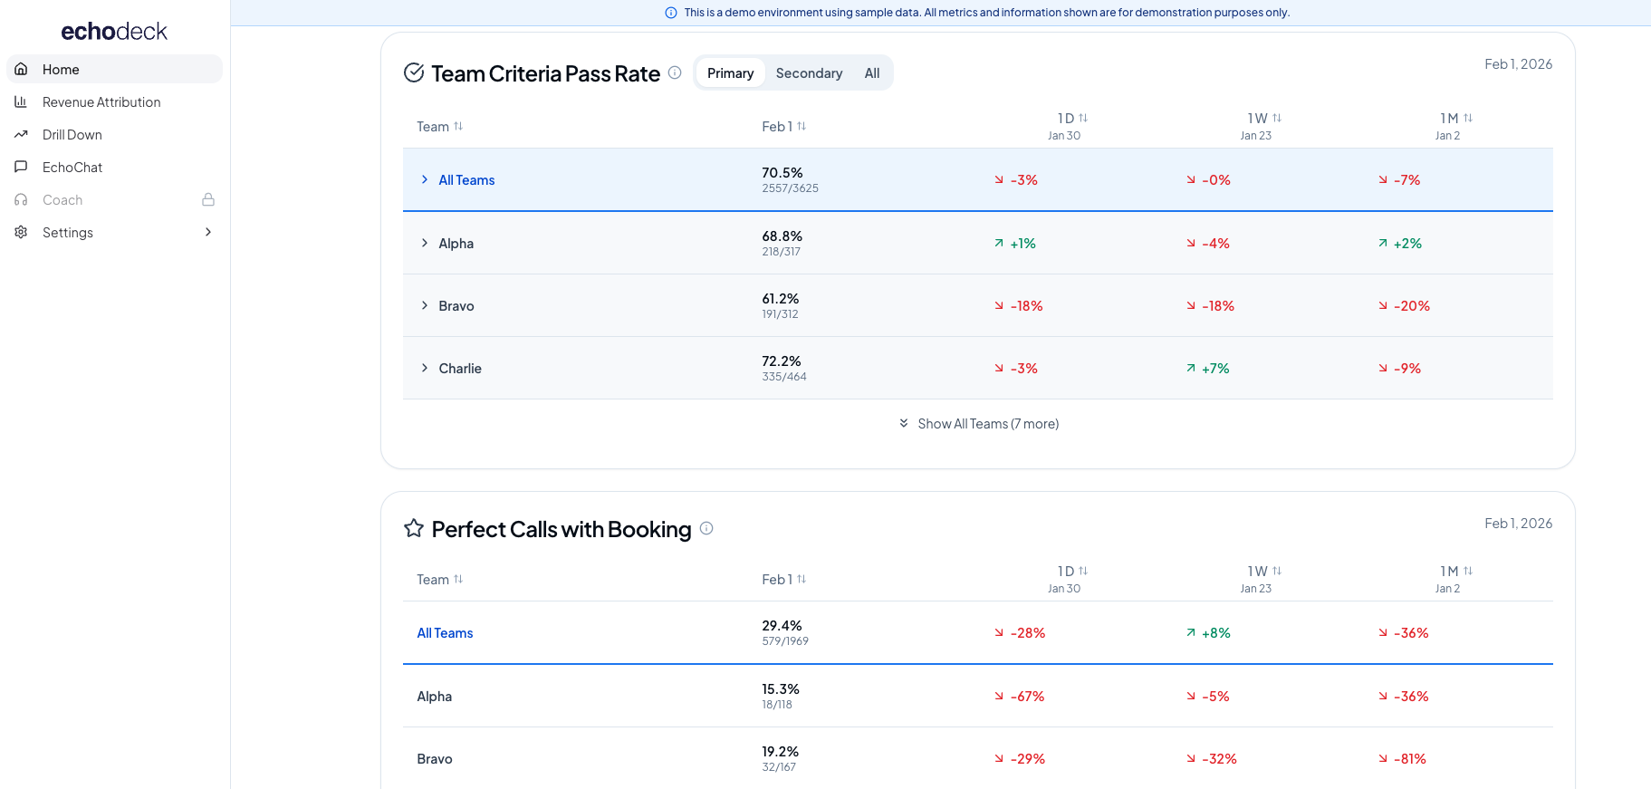
Task: Click the echodeck logo
Action: [x=114, y=32]
